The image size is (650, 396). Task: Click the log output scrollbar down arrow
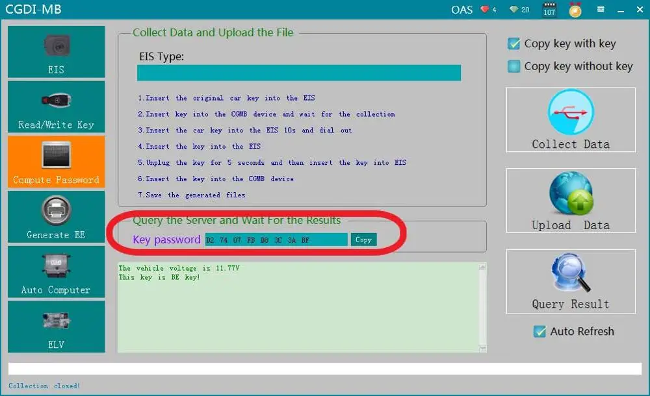coord(482,349)
